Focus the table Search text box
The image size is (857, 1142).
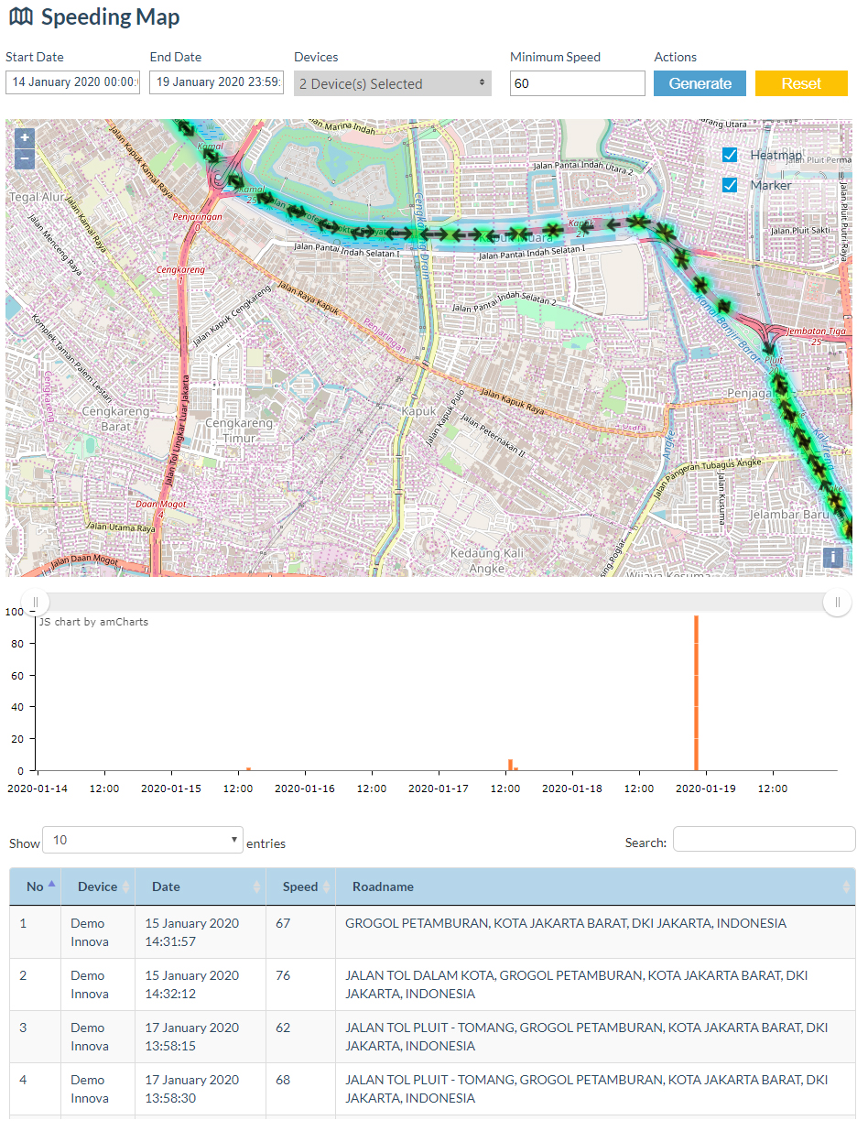(x=764, y=839)
